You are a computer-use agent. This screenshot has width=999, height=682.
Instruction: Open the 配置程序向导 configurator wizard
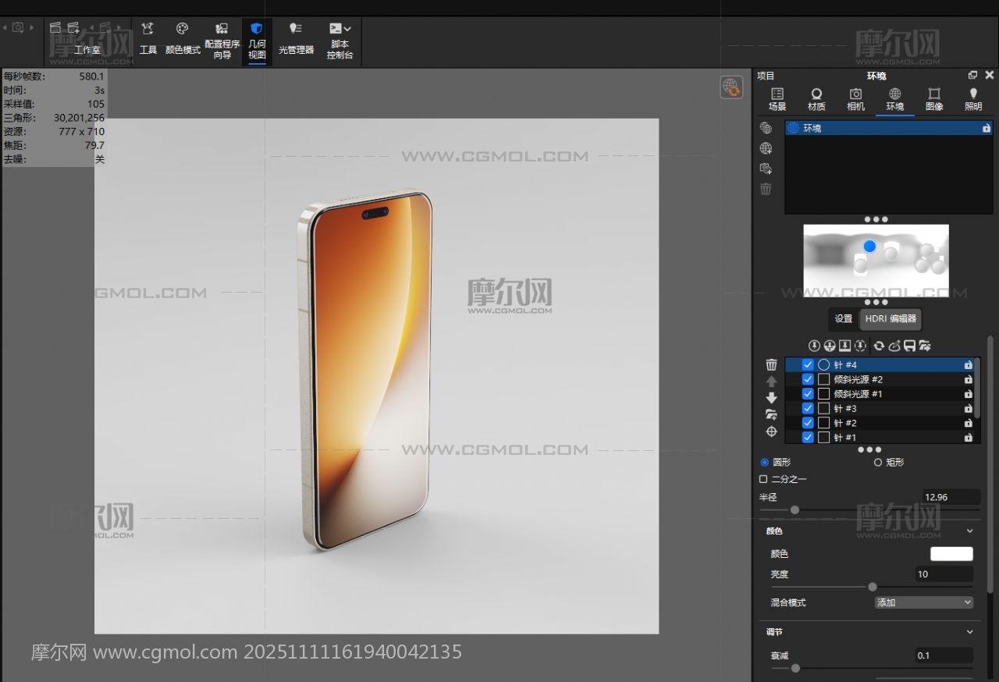coord(222,41)
